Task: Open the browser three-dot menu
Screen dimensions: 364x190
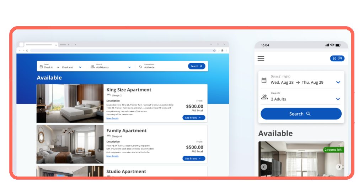Action: coord(226,50)
